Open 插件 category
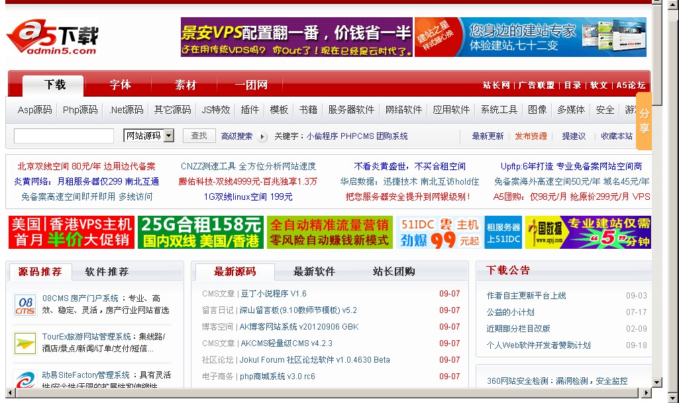Viewport: 679px width, 403px height. (250, 110)
